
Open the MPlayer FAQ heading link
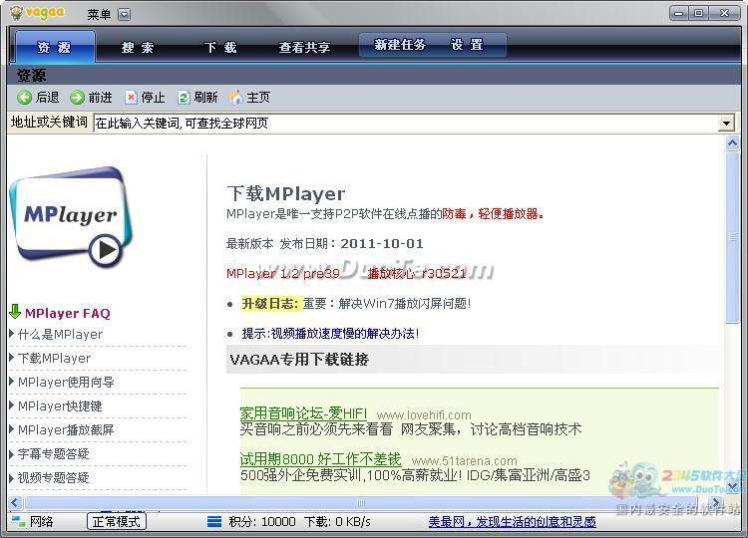click(68, 313)
